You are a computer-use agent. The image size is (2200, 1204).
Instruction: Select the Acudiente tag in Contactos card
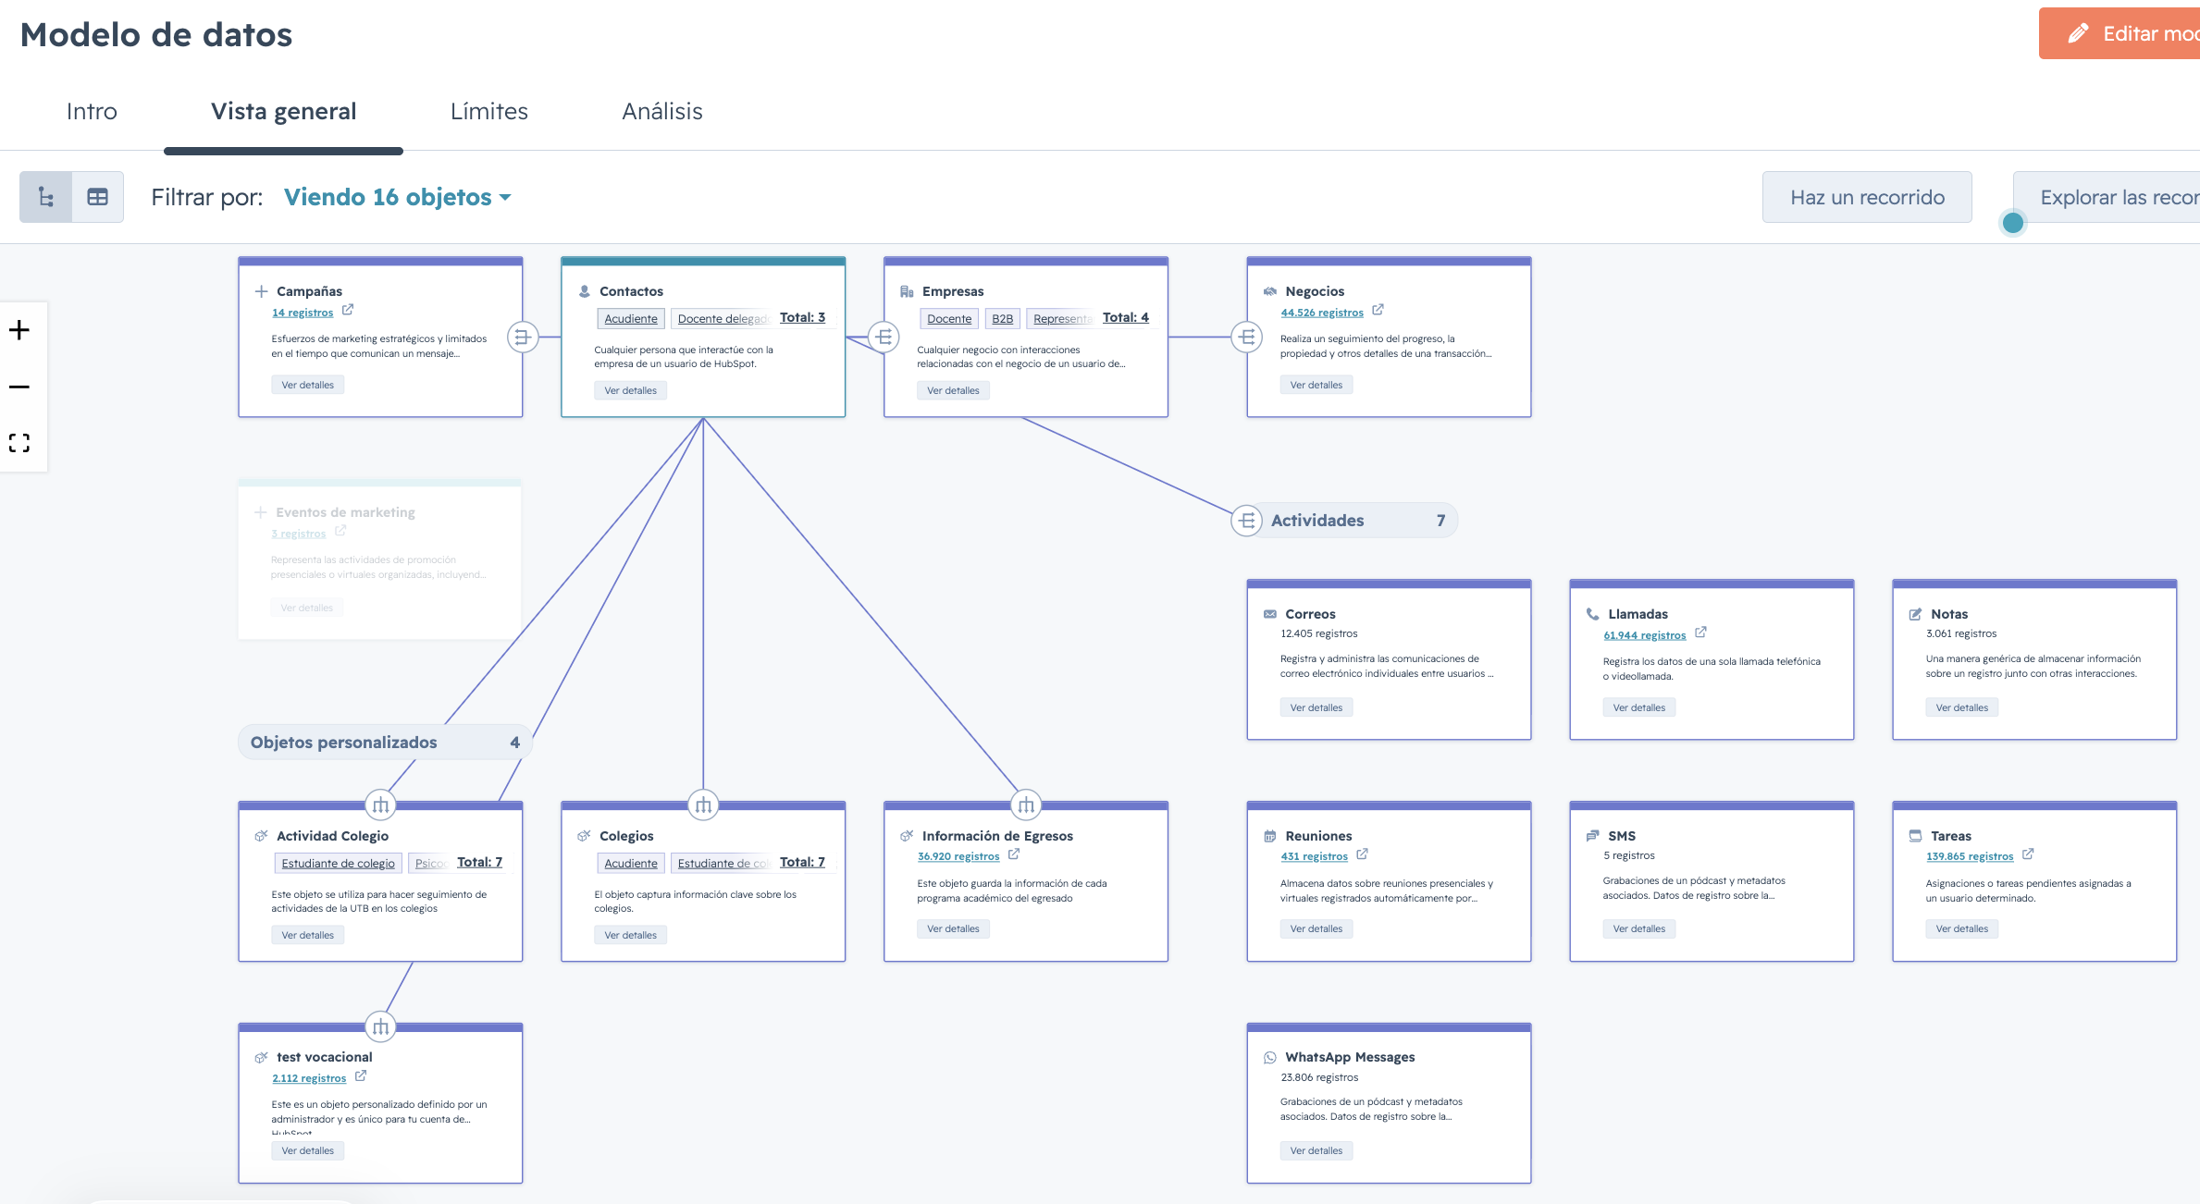[631, 319]
